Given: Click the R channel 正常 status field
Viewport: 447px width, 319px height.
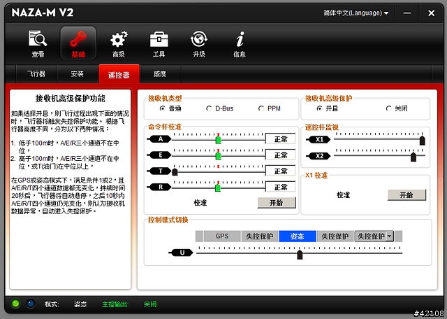Looking at the screenshot, I should coord(281,187).
